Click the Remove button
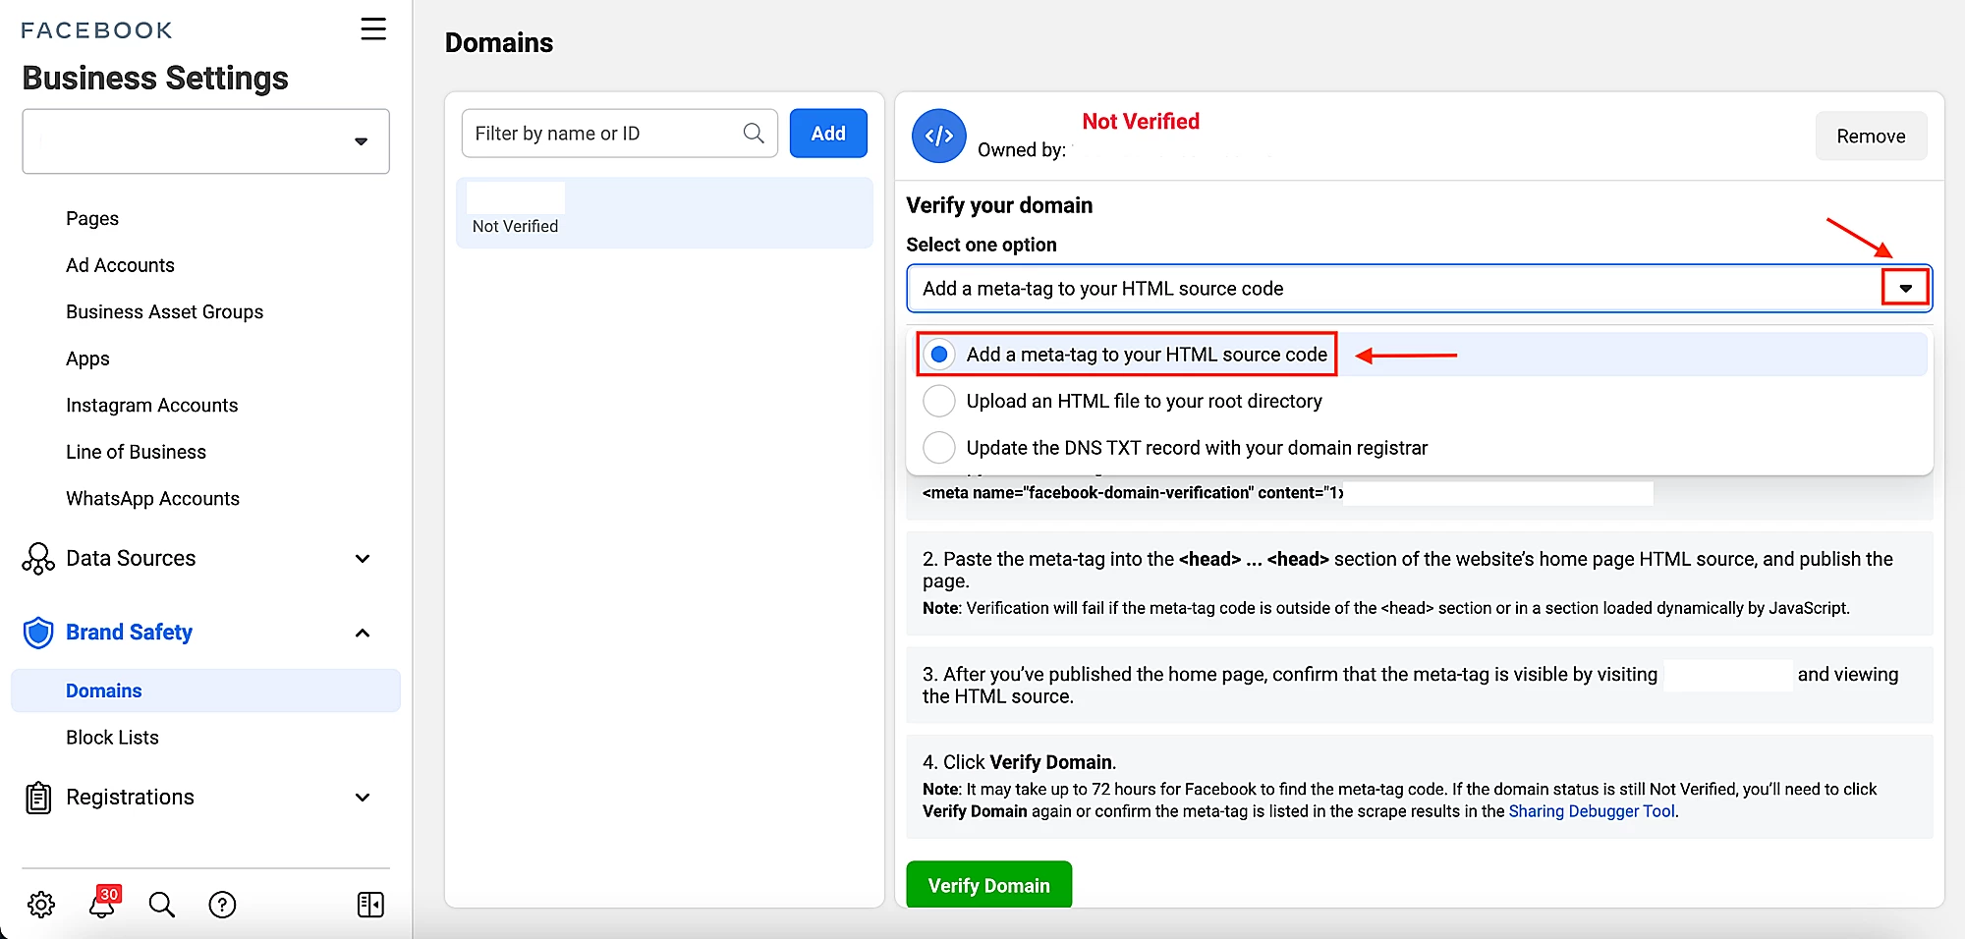This screenshot has height=939, width=1965. (x=1871, y=137)
